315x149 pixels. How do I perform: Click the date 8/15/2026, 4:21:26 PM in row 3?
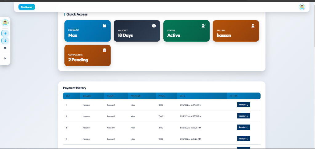(190, 128)
